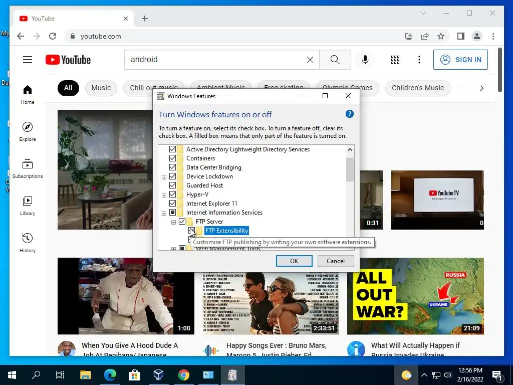
Task: Open Windows Start menu
Action: pos(12,375)
